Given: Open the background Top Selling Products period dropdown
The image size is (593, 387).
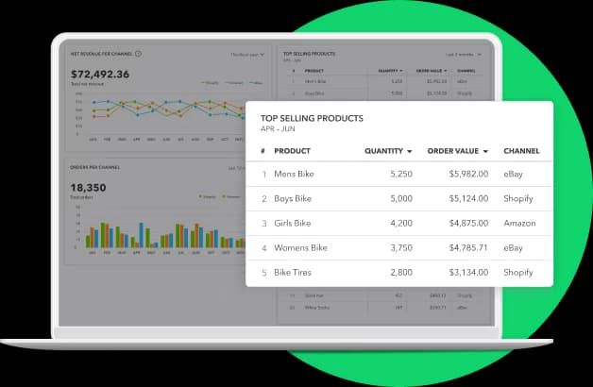Looking at the screenshot, I should point(463,55).
